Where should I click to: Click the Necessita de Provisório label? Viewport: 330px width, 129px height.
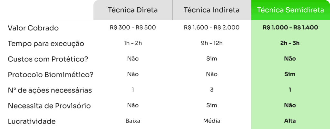49,106
